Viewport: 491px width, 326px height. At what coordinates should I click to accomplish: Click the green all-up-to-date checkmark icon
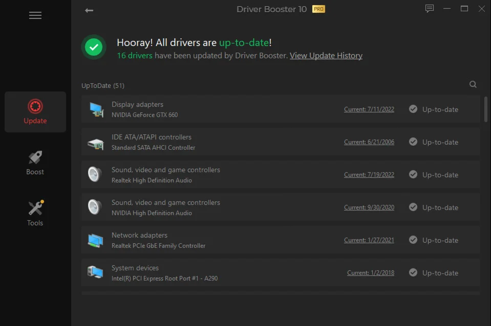[x=94, y=47]
